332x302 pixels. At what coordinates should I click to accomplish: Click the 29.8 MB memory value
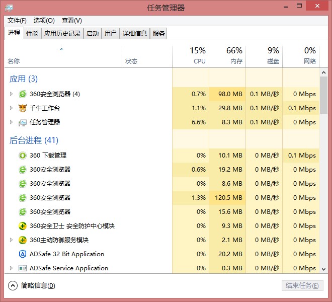point(230,108)
